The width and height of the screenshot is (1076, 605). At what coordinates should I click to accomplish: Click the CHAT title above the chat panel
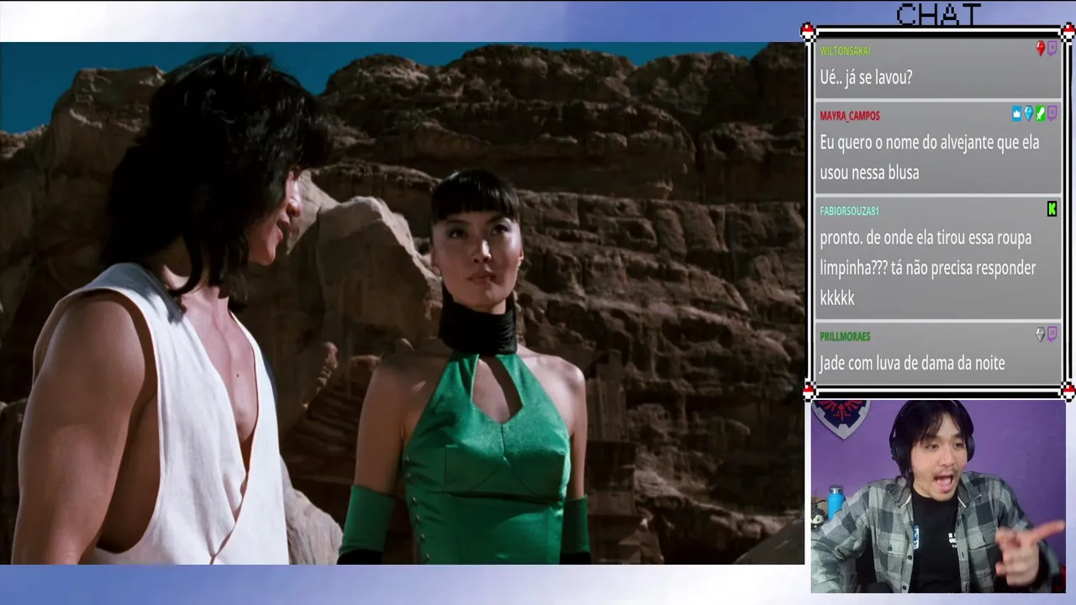pyautogui.click(x=938, y=13)
